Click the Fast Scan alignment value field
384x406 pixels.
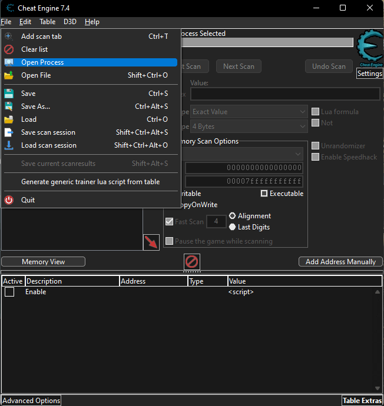[x=216, y=221]
